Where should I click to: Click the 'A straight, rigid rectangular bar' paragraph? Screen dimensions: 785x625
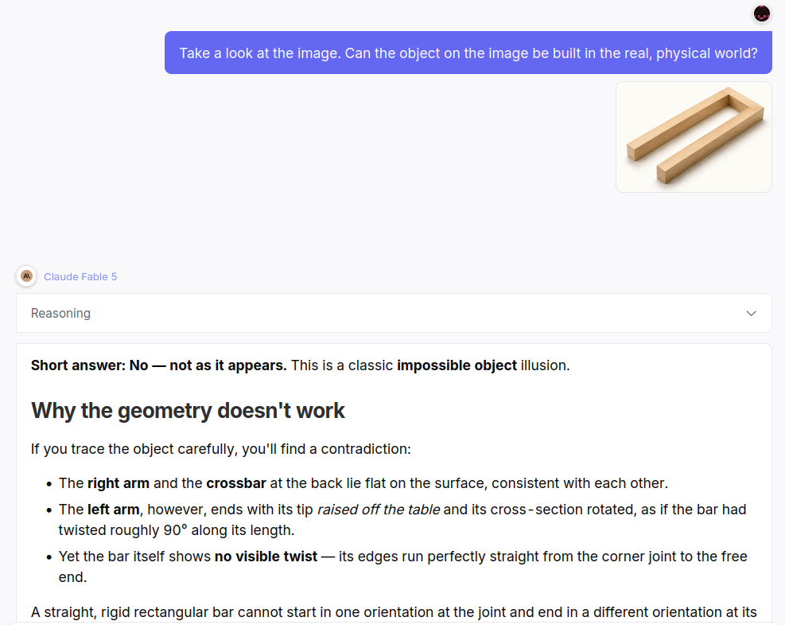394,612
